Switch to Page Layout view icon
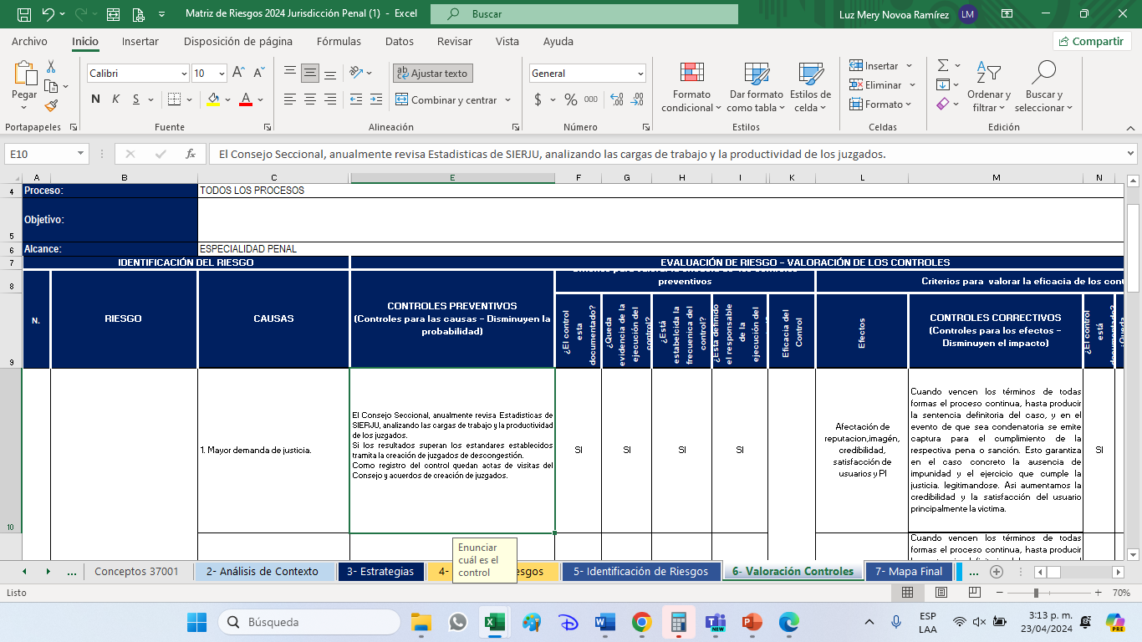The width and height of the screenshot is (1142, 642). tap(941, 593)
